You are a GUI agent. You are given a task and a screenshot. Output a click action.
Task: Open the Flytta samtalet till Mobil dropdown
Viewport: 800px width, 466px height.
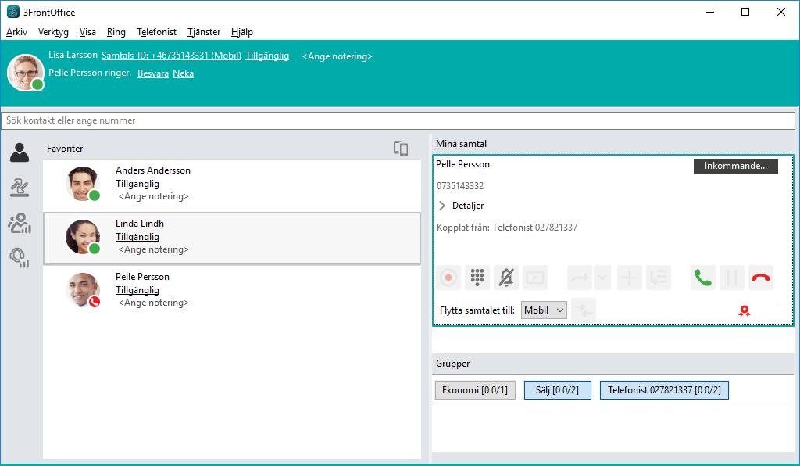tap(544, 310)
